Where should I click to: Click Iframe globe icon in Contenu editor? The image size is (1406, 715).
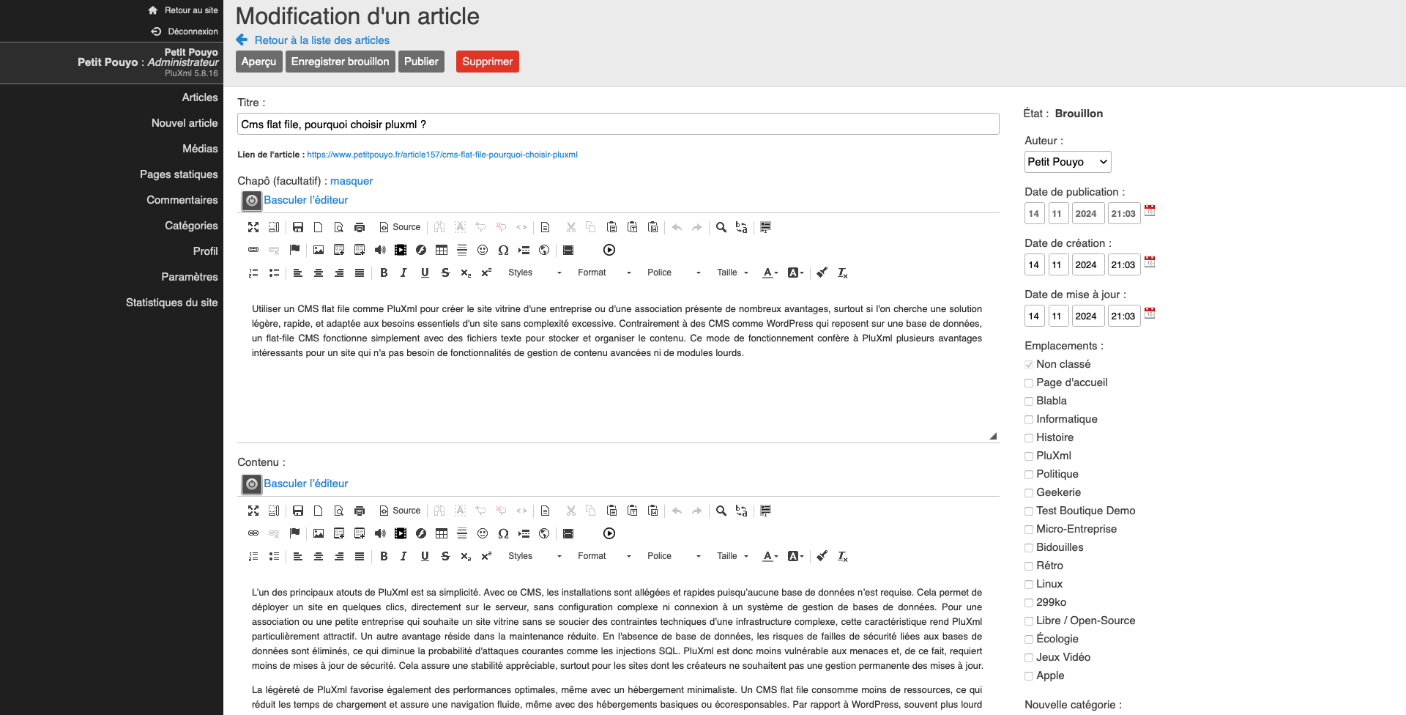point(544,533)
